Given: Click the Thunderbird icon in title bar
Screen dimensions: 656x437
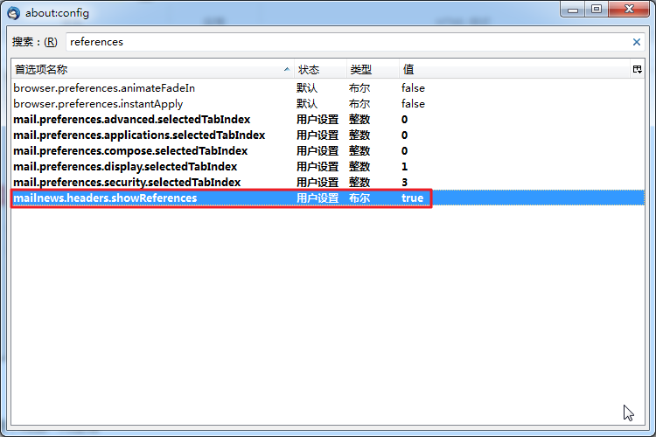Looking at the screenshot, I should 13,13.
